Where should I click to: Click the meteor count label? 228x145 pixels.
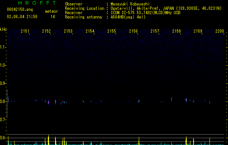tap(51, 11)
